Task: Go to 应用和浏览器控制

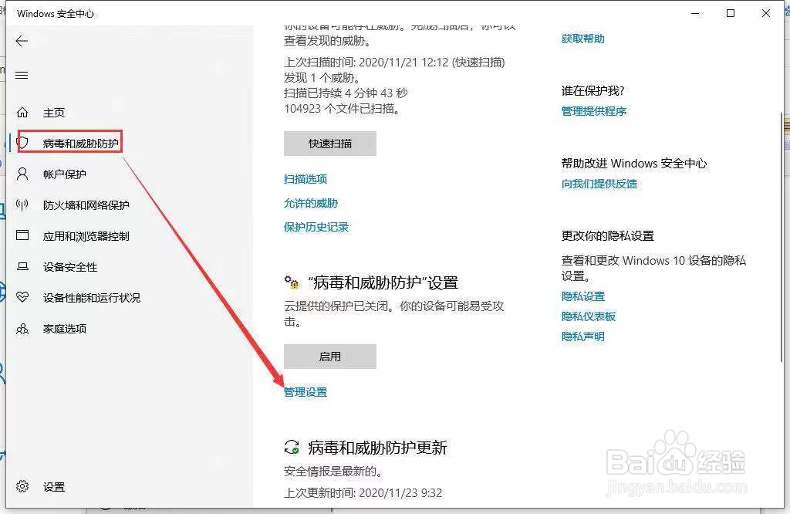Action: click(86, 236)
